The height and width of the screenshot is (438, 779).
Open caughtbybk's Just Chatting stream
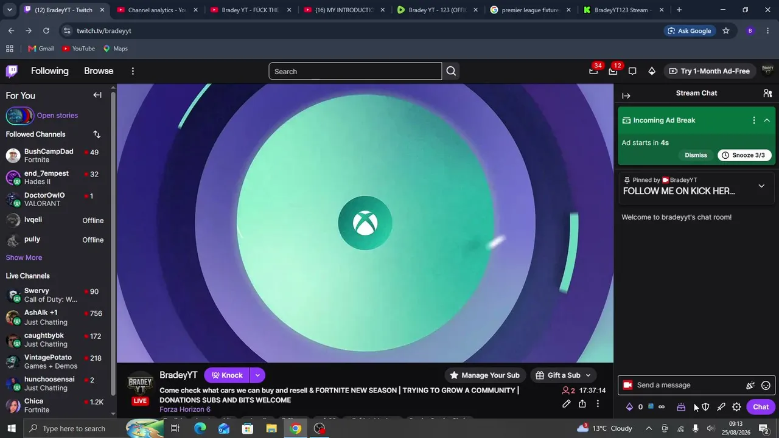55,339
